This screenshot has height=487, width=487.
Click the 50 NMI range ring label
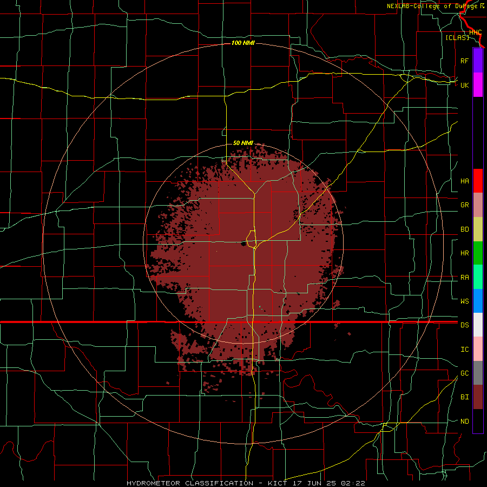(243, 143)
